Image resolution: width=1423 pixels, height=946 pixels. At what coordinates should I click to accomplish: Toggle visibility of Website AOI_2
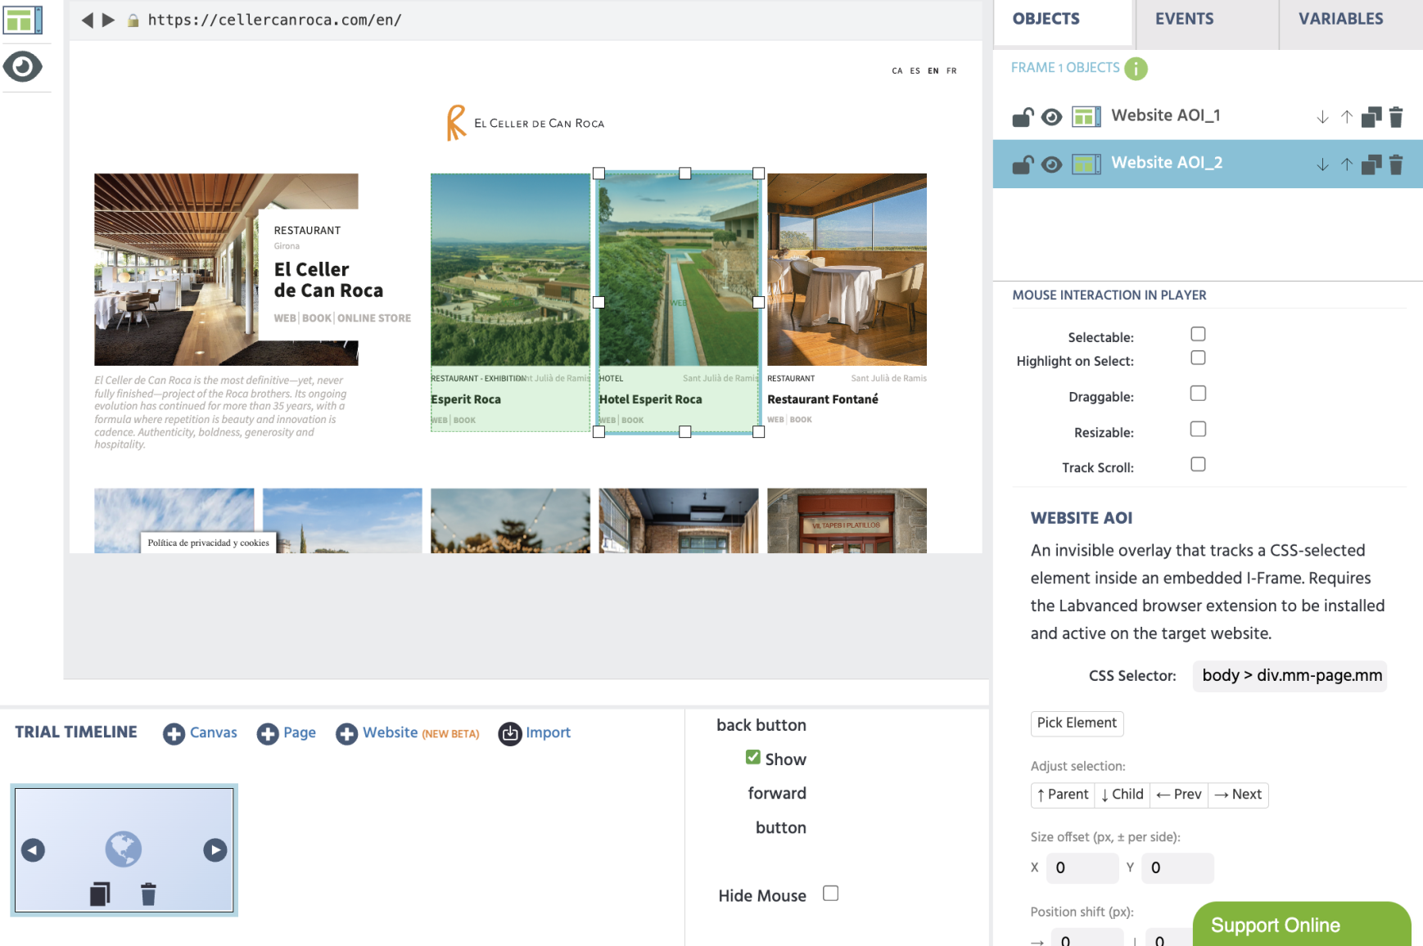point(1052,164)
